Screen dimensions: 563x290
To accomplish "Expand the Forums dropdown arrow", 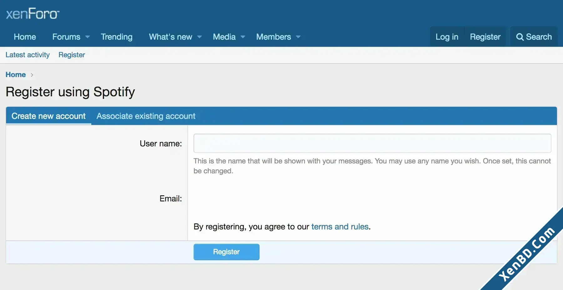I will tap(88, 37).
